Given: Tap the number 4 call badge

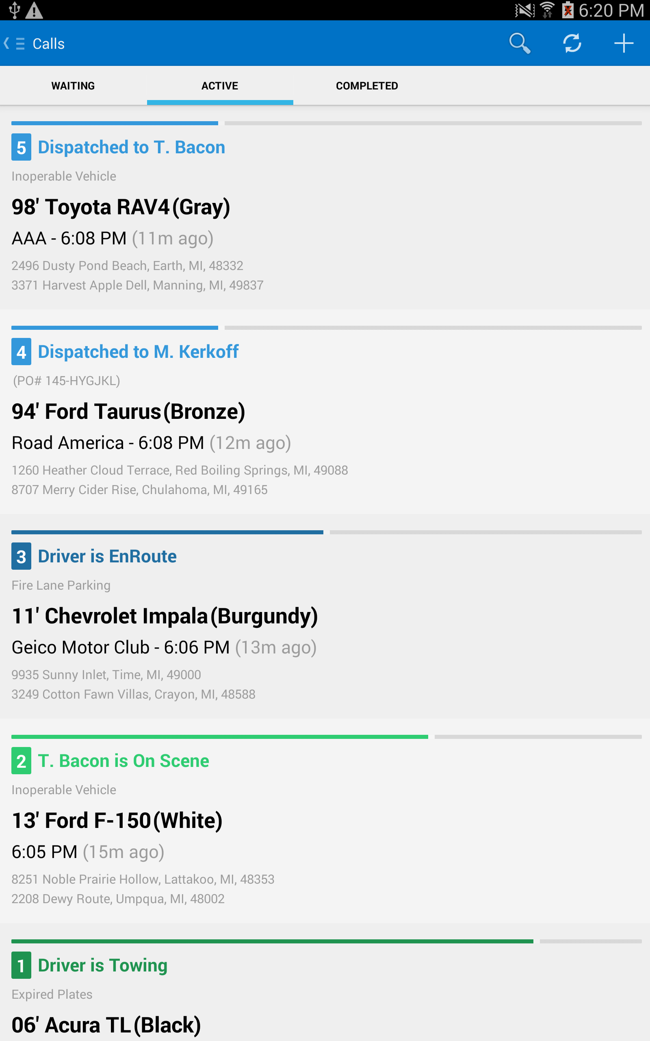Looking at the screenshot, I should [x=21, y=351].
